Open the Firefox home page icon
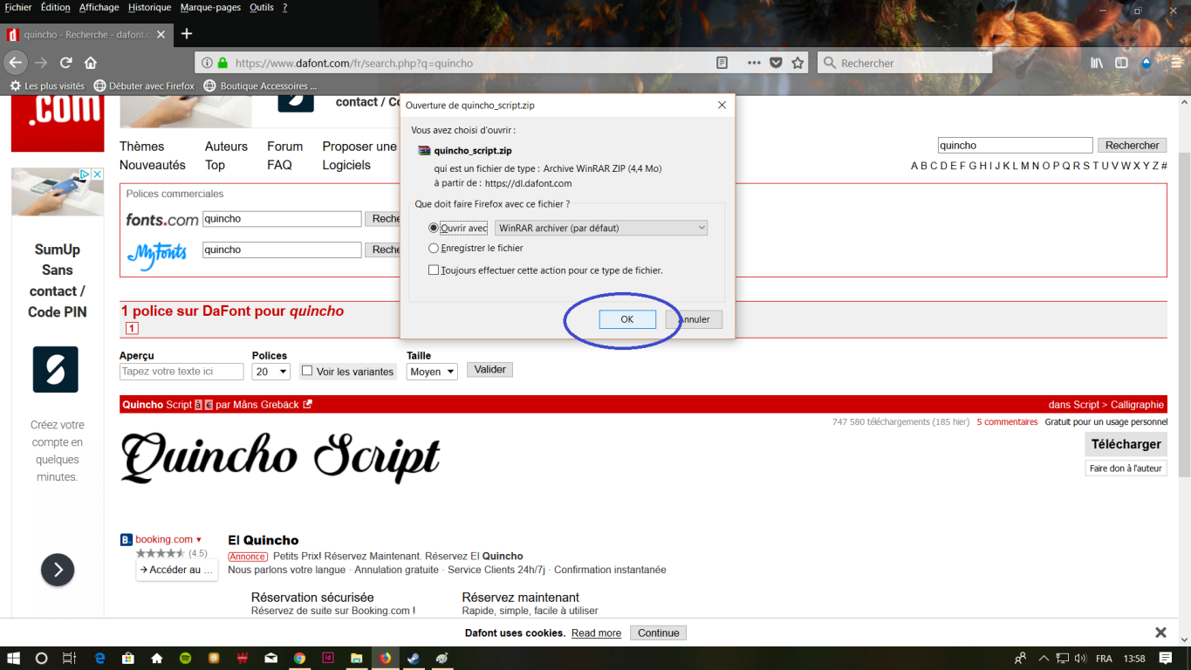This screenshot has width=1191, height=670. (90, 63)
